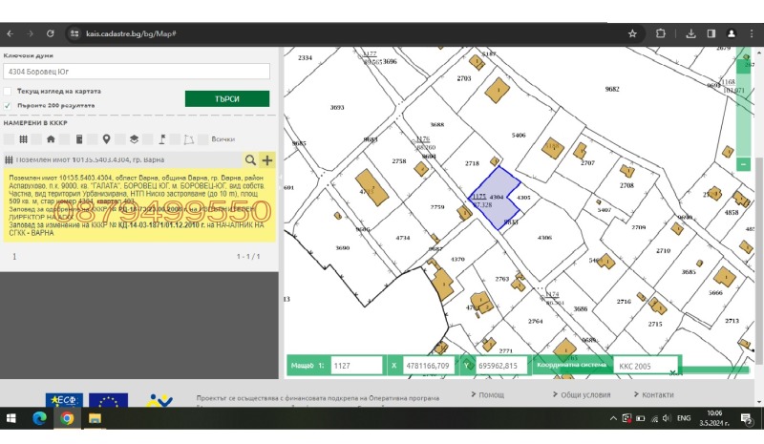Toggle 'Първите 200 резултата' checkbox
The height and width of the screenshot is (444, 764).
tap(8, 105)
